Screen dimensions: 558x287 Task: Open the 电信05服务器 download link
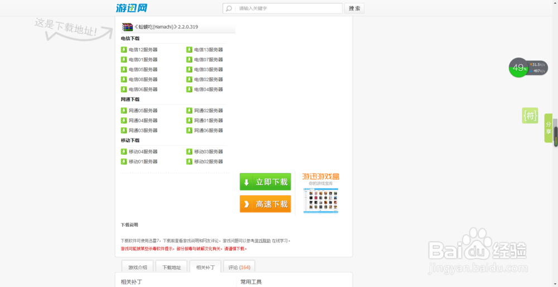point(143,70)
